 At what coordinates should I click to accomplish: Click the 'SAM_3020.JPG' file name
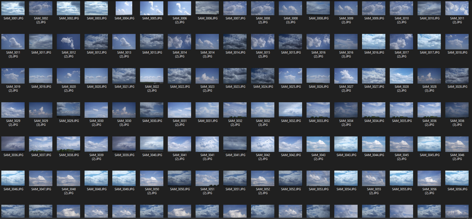(97, 87)
